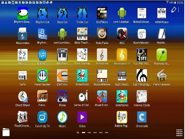
Task: Launch Note Teach app with blue monster
Action: pos(82,34)
